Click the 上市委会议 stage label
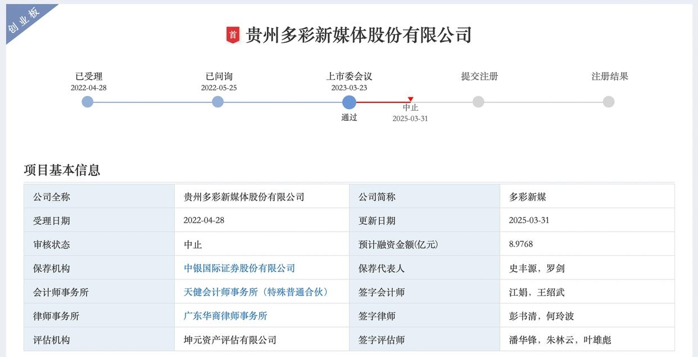This screenshot has width=698, height=357. 350,76
